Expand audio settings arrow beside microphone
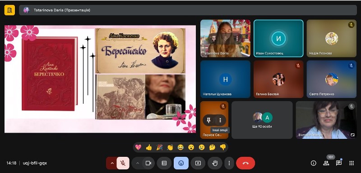The width and height of the screenshot is (361, 173). point(112,163)
